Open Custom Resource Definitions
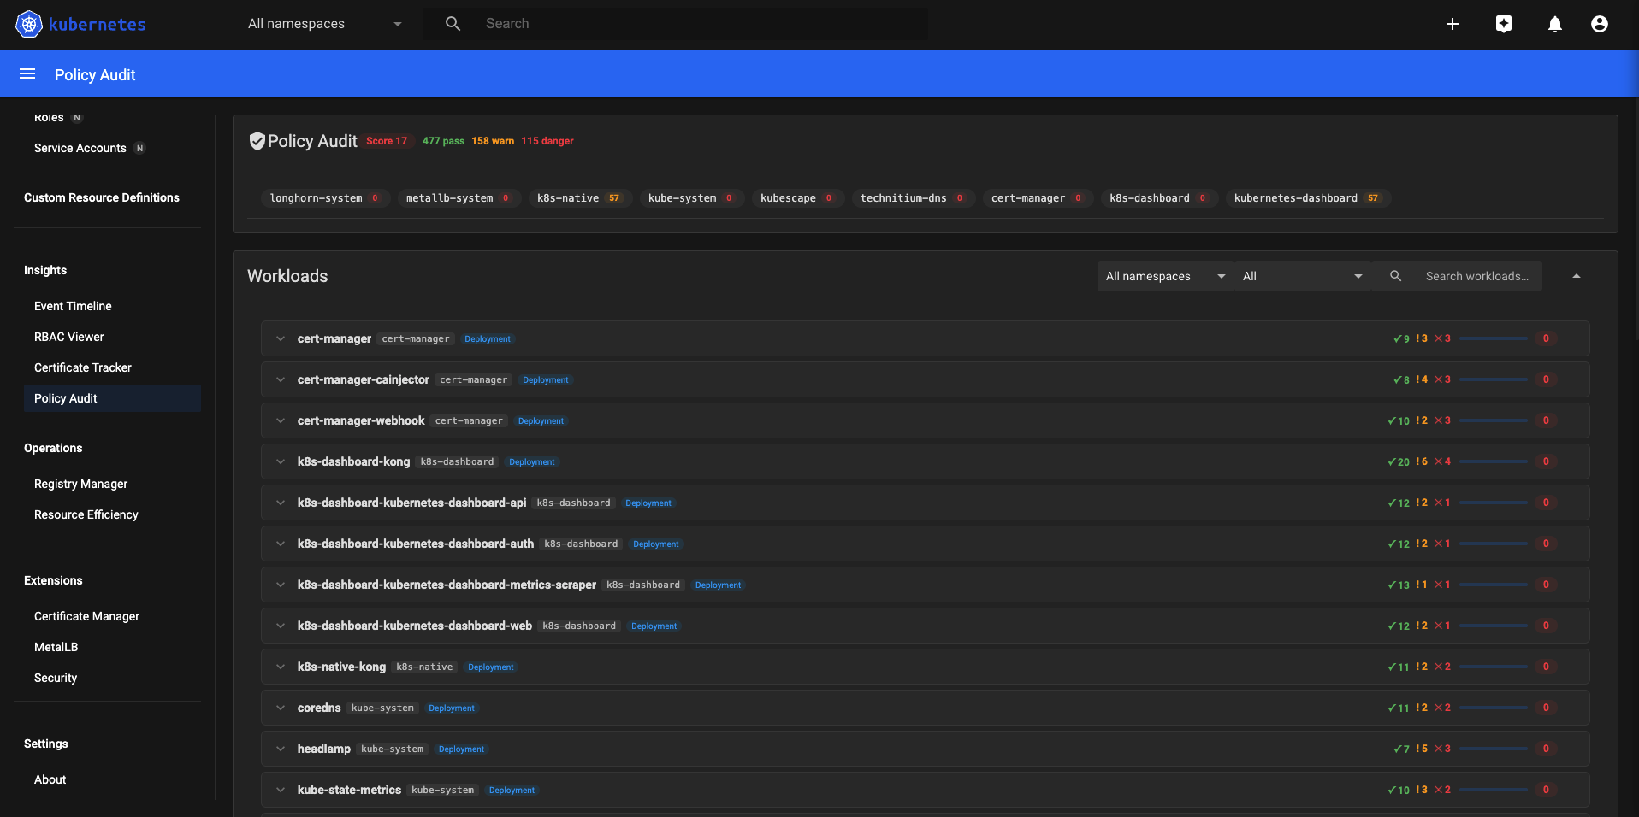 (102, 197)
